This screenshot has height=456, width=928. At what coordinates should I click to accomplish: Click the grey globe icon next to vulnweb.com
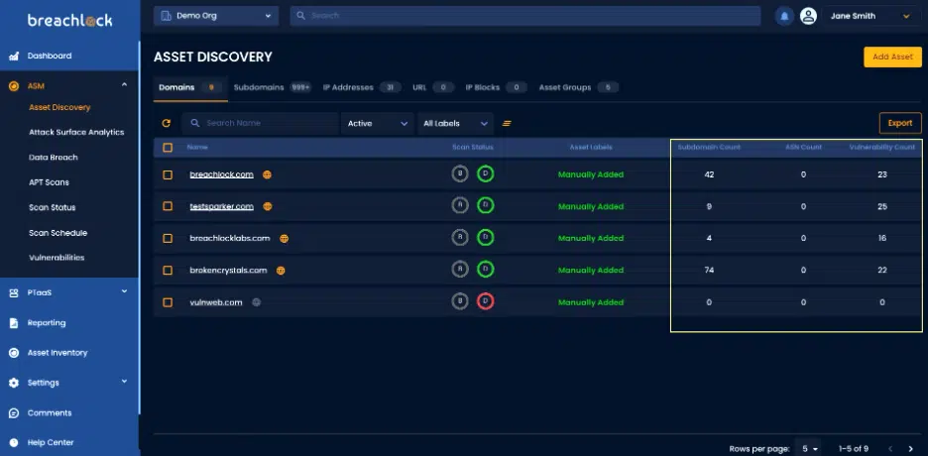256,302
